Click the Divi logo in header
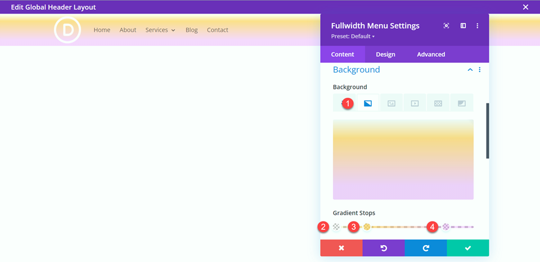 click(x=67, y=30)
